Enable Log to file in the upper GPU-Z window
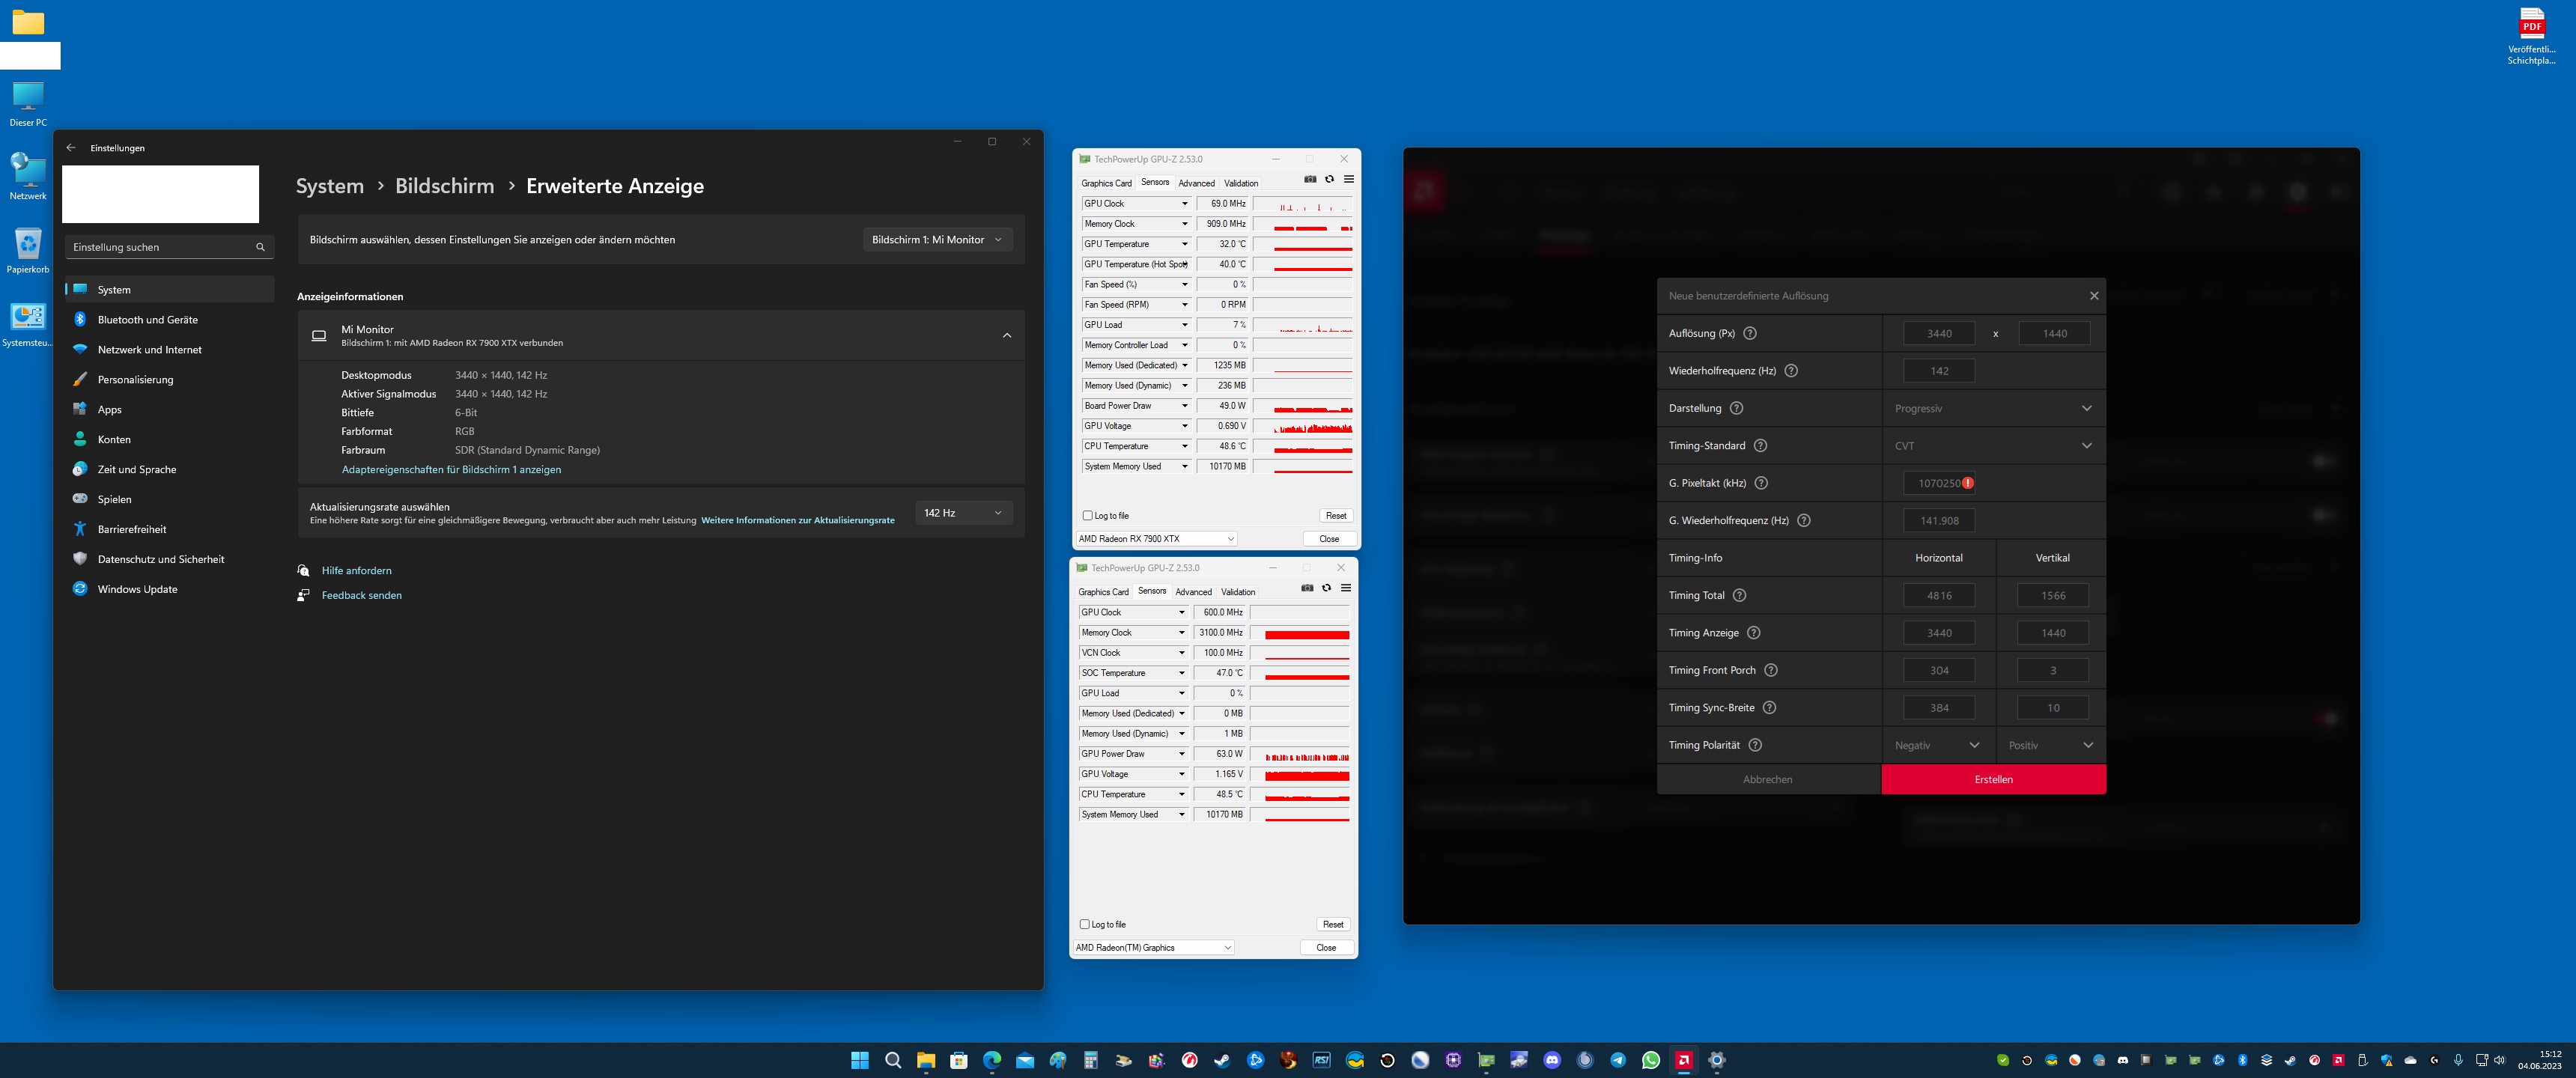The image size is (2576, 1078). point(1088,516)
